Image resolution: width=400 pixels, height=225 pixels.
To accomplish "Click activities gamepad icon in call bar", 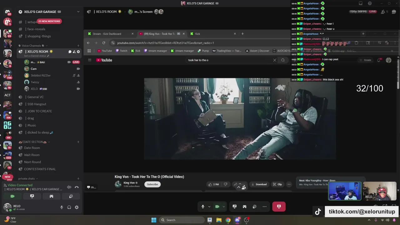I will click(244, 207).
